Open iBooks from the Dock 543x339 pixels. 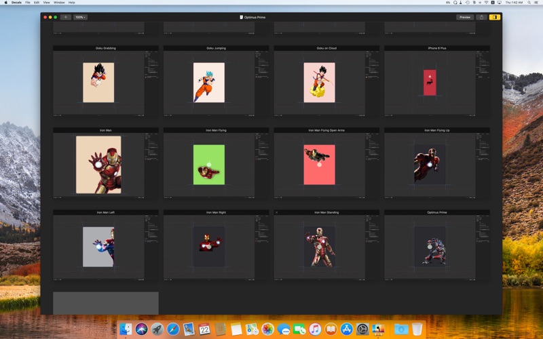pos(331,329)
